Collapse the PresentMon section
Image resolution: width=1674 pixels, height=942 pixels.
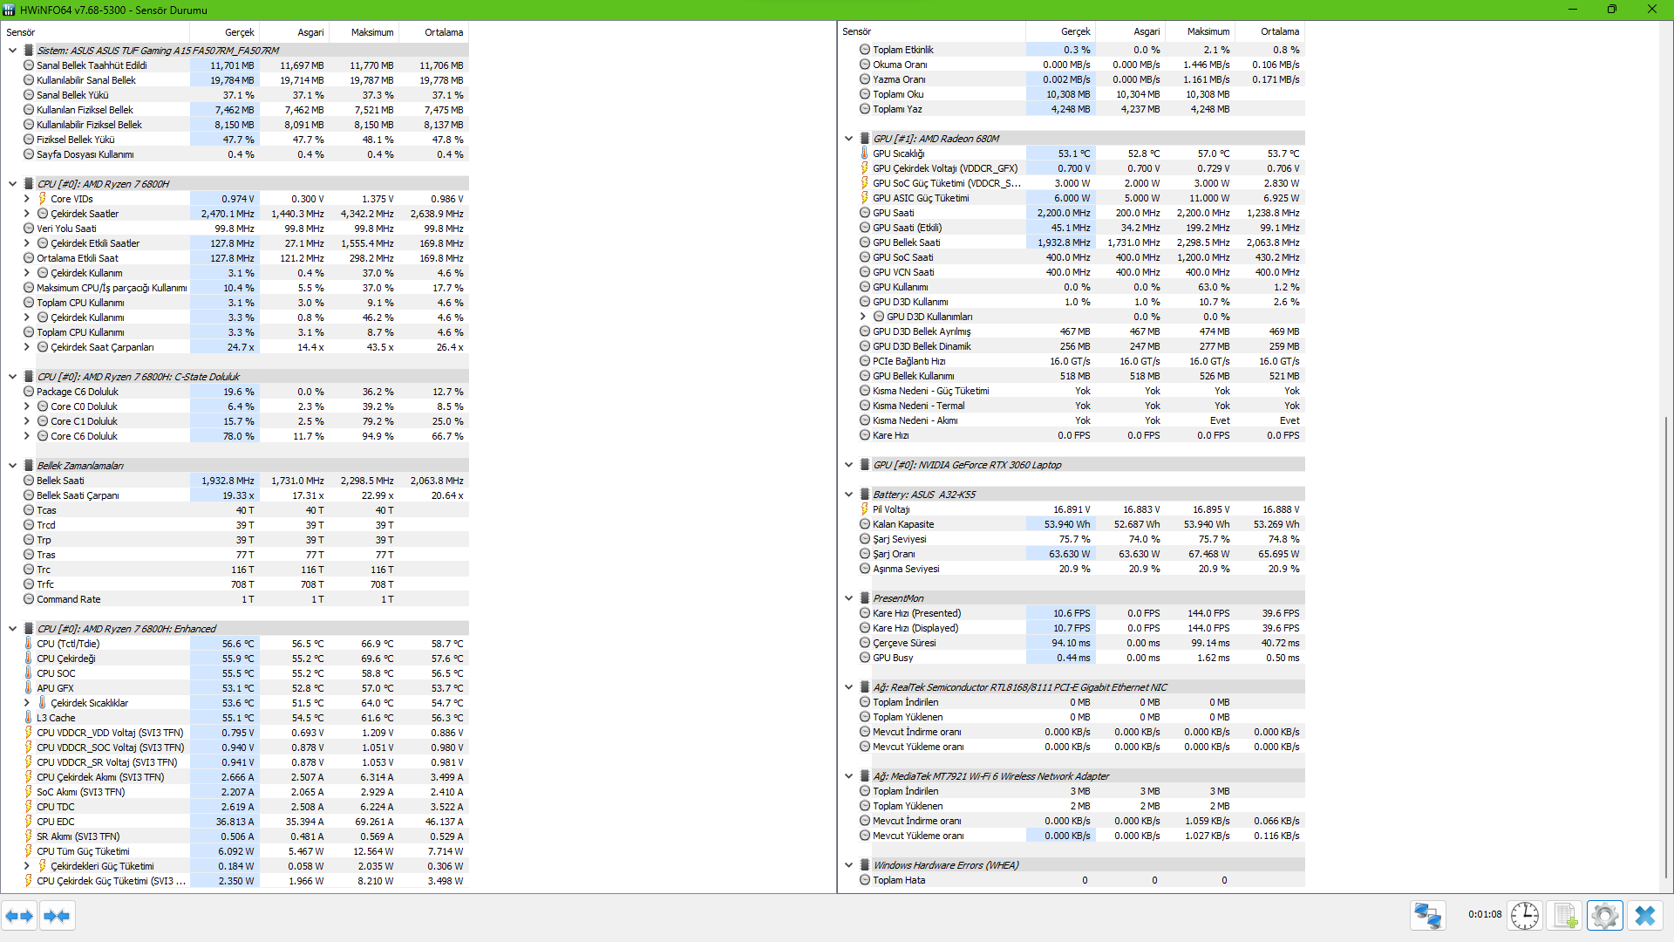click(x=848, y=598)
